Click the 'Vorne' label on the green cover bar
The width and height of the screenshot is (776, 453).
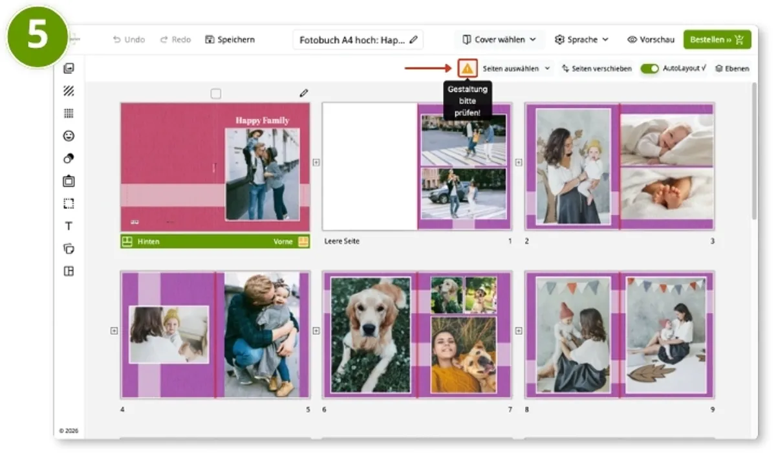pyautogui.click(x=283, y=241)
